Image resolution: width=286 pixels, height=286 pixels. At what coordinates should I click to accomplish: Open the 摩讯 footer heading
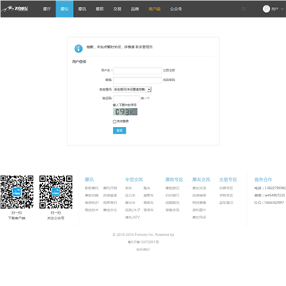tap(90, 180)
